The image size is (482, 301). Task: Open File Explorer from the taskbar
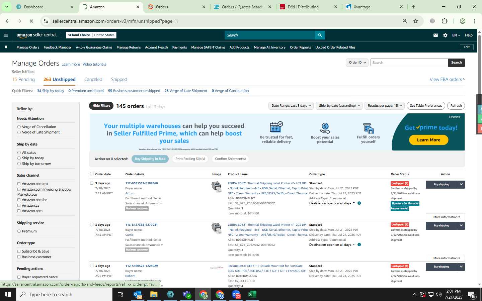tap(154, 294)
